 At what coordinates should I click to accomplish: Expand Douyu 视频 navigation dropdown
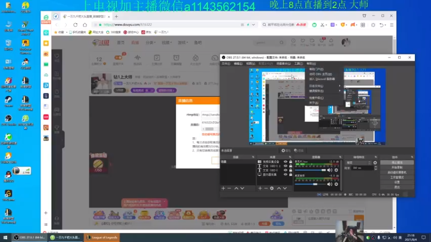coord(166,42)
